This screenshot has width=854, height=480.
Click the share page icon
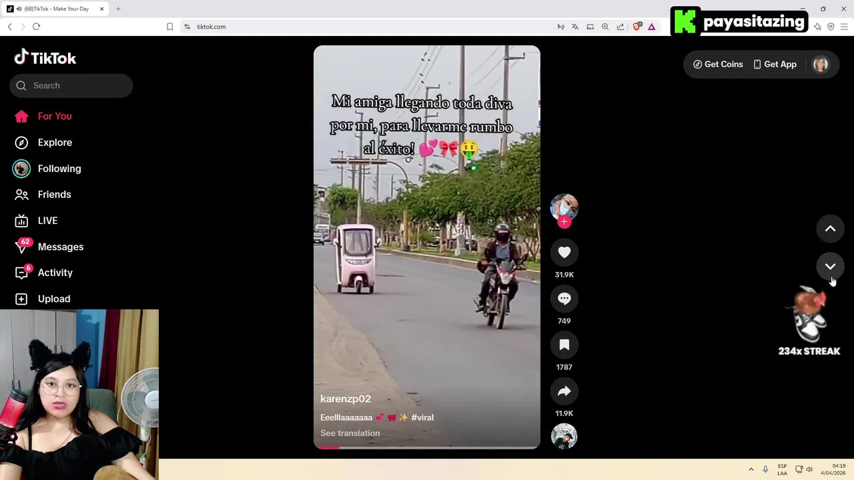click(620, 27)
